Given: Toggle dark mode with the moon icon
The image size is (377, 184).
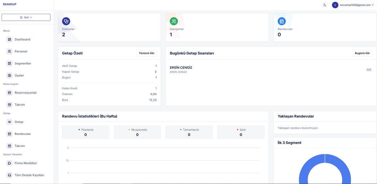Looking at the screenshot, I should [x=325, y=5].
